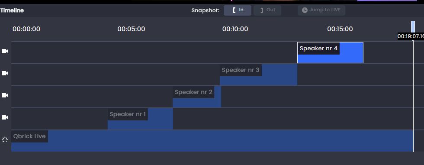Click the 00:05:00 mark on the ruler
Viewport: 424px width, 165px height.
(131, 29)
